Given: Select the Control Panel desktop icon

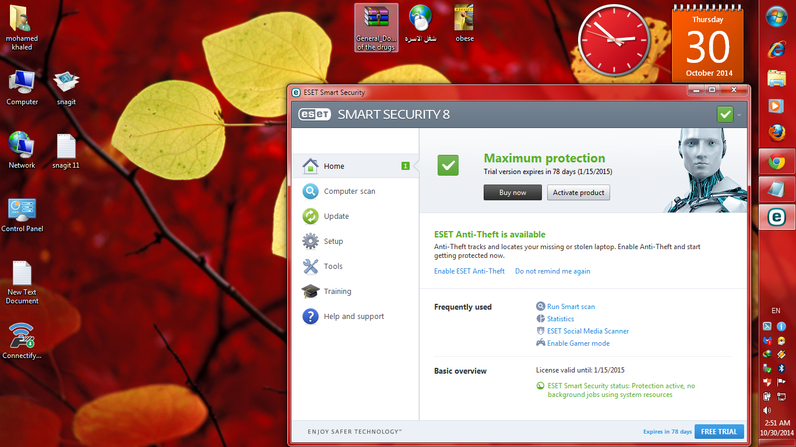Looking at the screenshot, I should (x=22, y=214).
